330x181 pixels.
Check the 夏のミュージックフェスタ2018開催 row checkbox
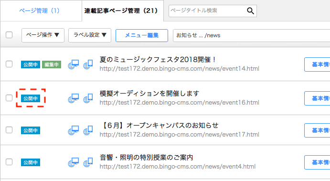[9, 64]
